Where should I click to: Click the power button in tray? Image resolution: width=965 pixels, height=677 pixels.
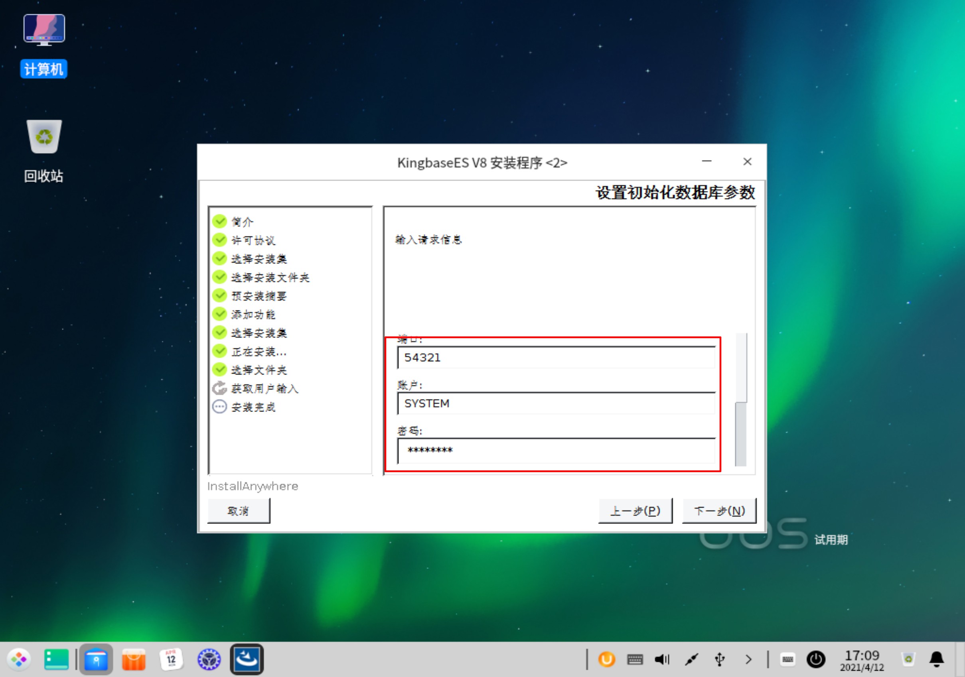tap(816, 659)
